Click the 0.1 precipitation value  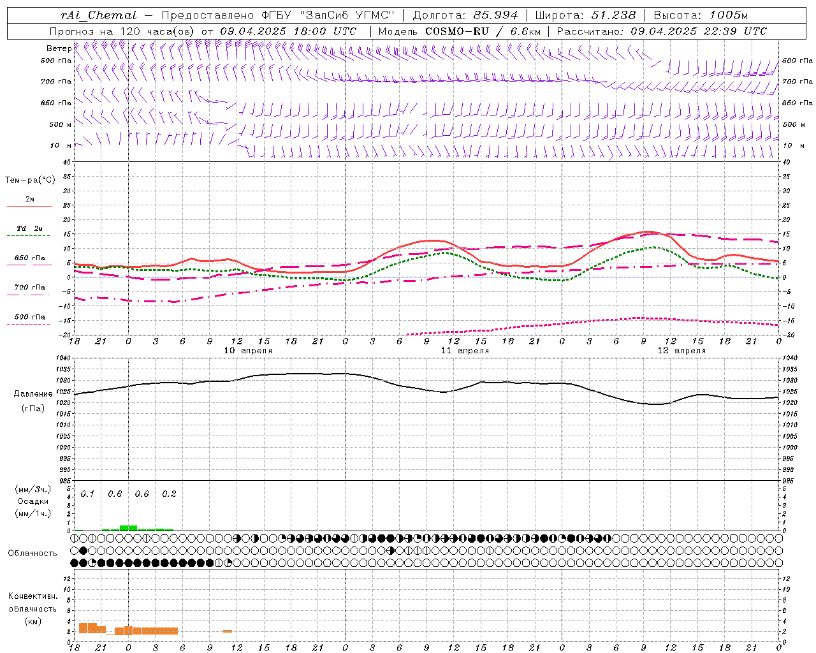tap(87, 494)
